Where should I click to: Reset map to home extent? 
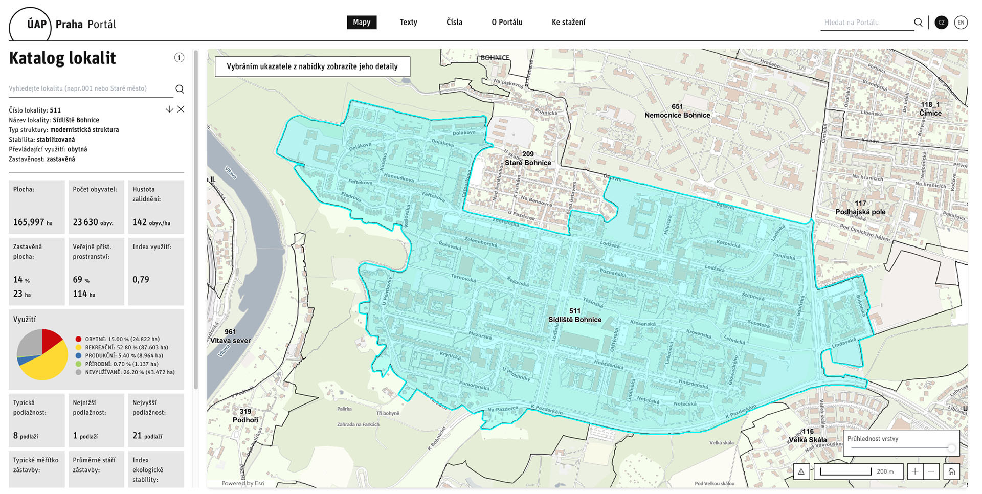click(951, 471)
